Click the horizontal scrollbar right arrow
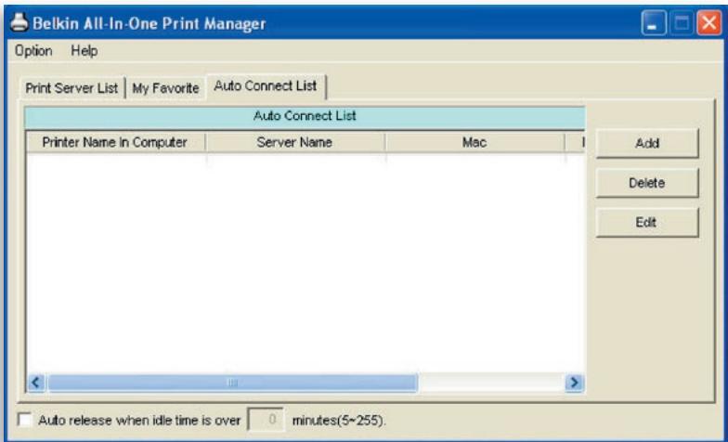728x442 pixels. 574,383
